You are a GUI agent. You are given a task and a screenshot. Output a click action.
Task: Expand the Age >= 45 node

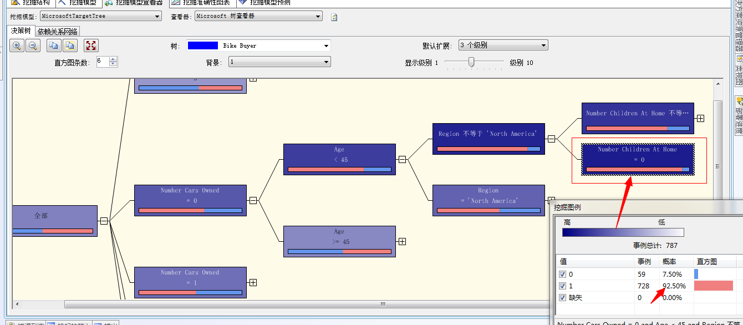(402, 241)
